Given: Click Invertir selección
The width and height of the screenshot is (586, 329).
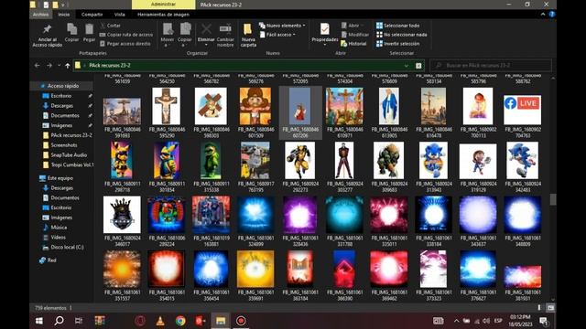Looking at the screenshot, I should click(397, 44).
